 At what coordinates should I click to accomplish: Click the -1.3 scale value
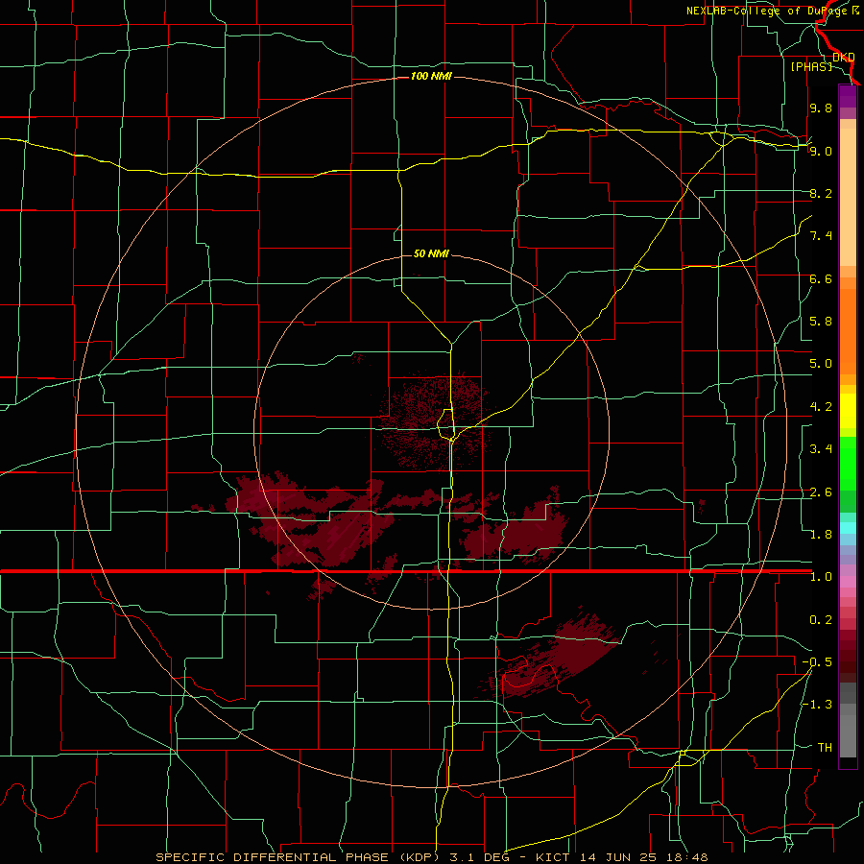817,705
